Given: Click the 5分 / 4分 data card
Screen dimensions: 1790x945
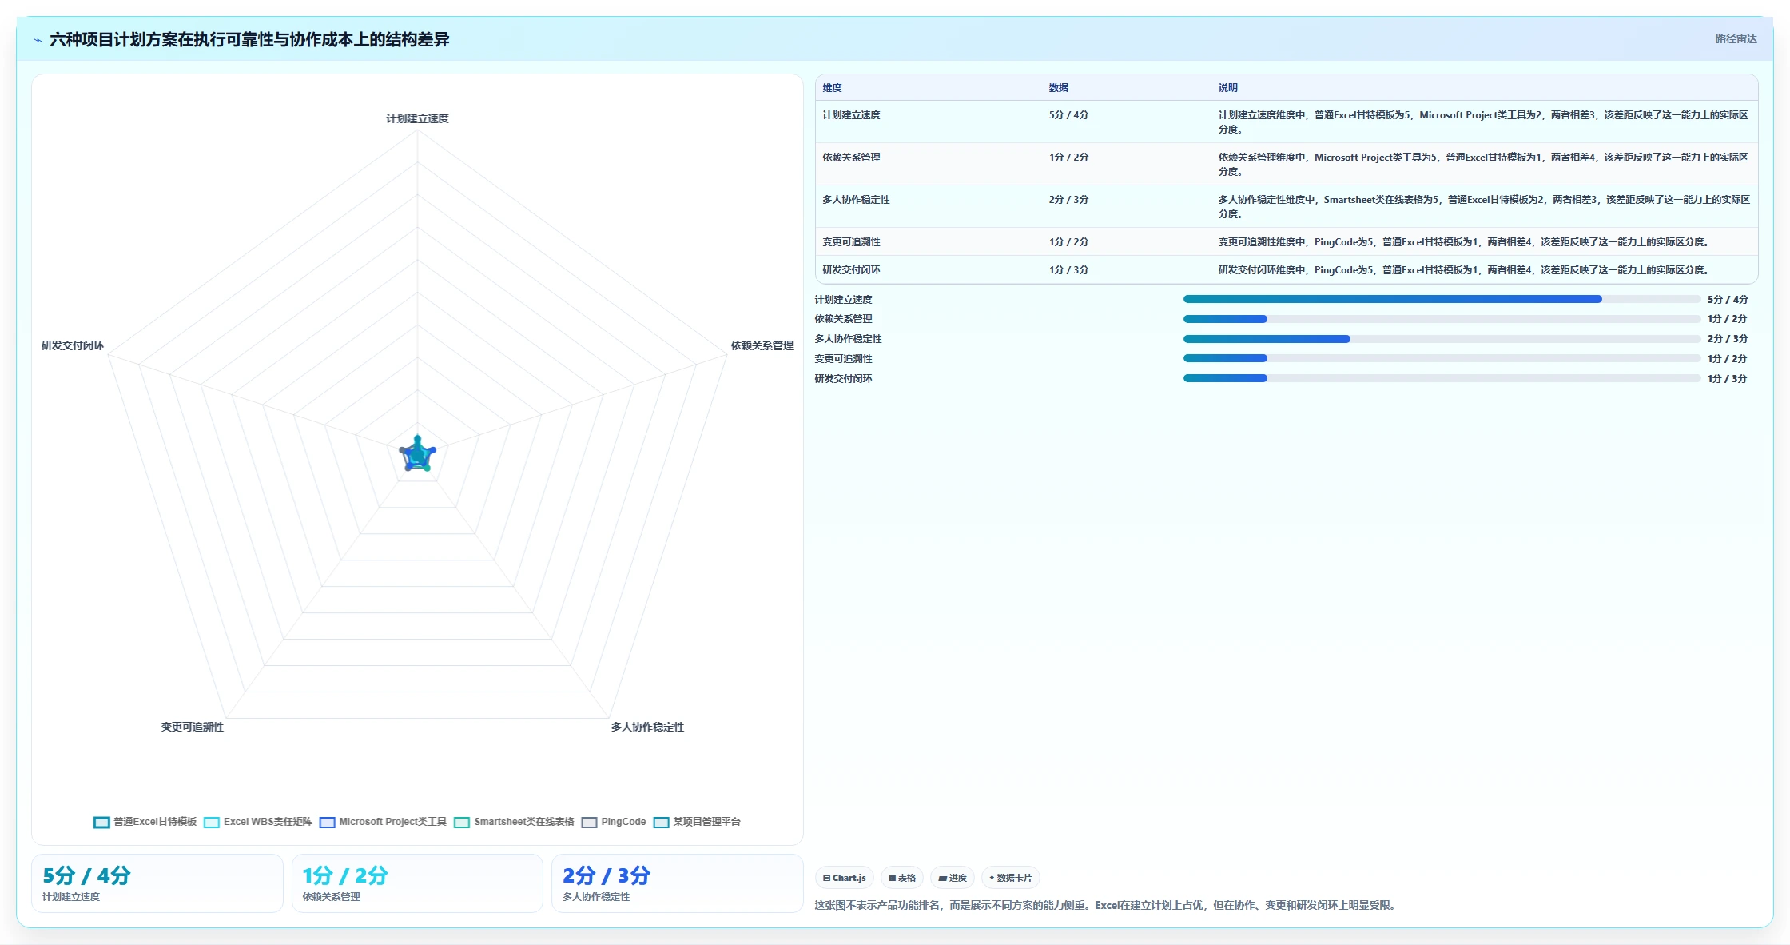Looking at the screenshot, I should [x=157, y=883].
